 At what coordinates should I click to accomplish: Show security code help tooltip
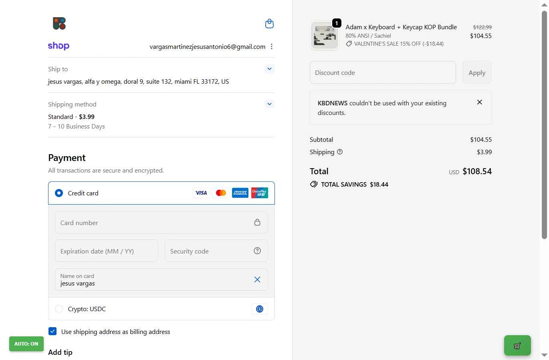click(x=257, y=251)
